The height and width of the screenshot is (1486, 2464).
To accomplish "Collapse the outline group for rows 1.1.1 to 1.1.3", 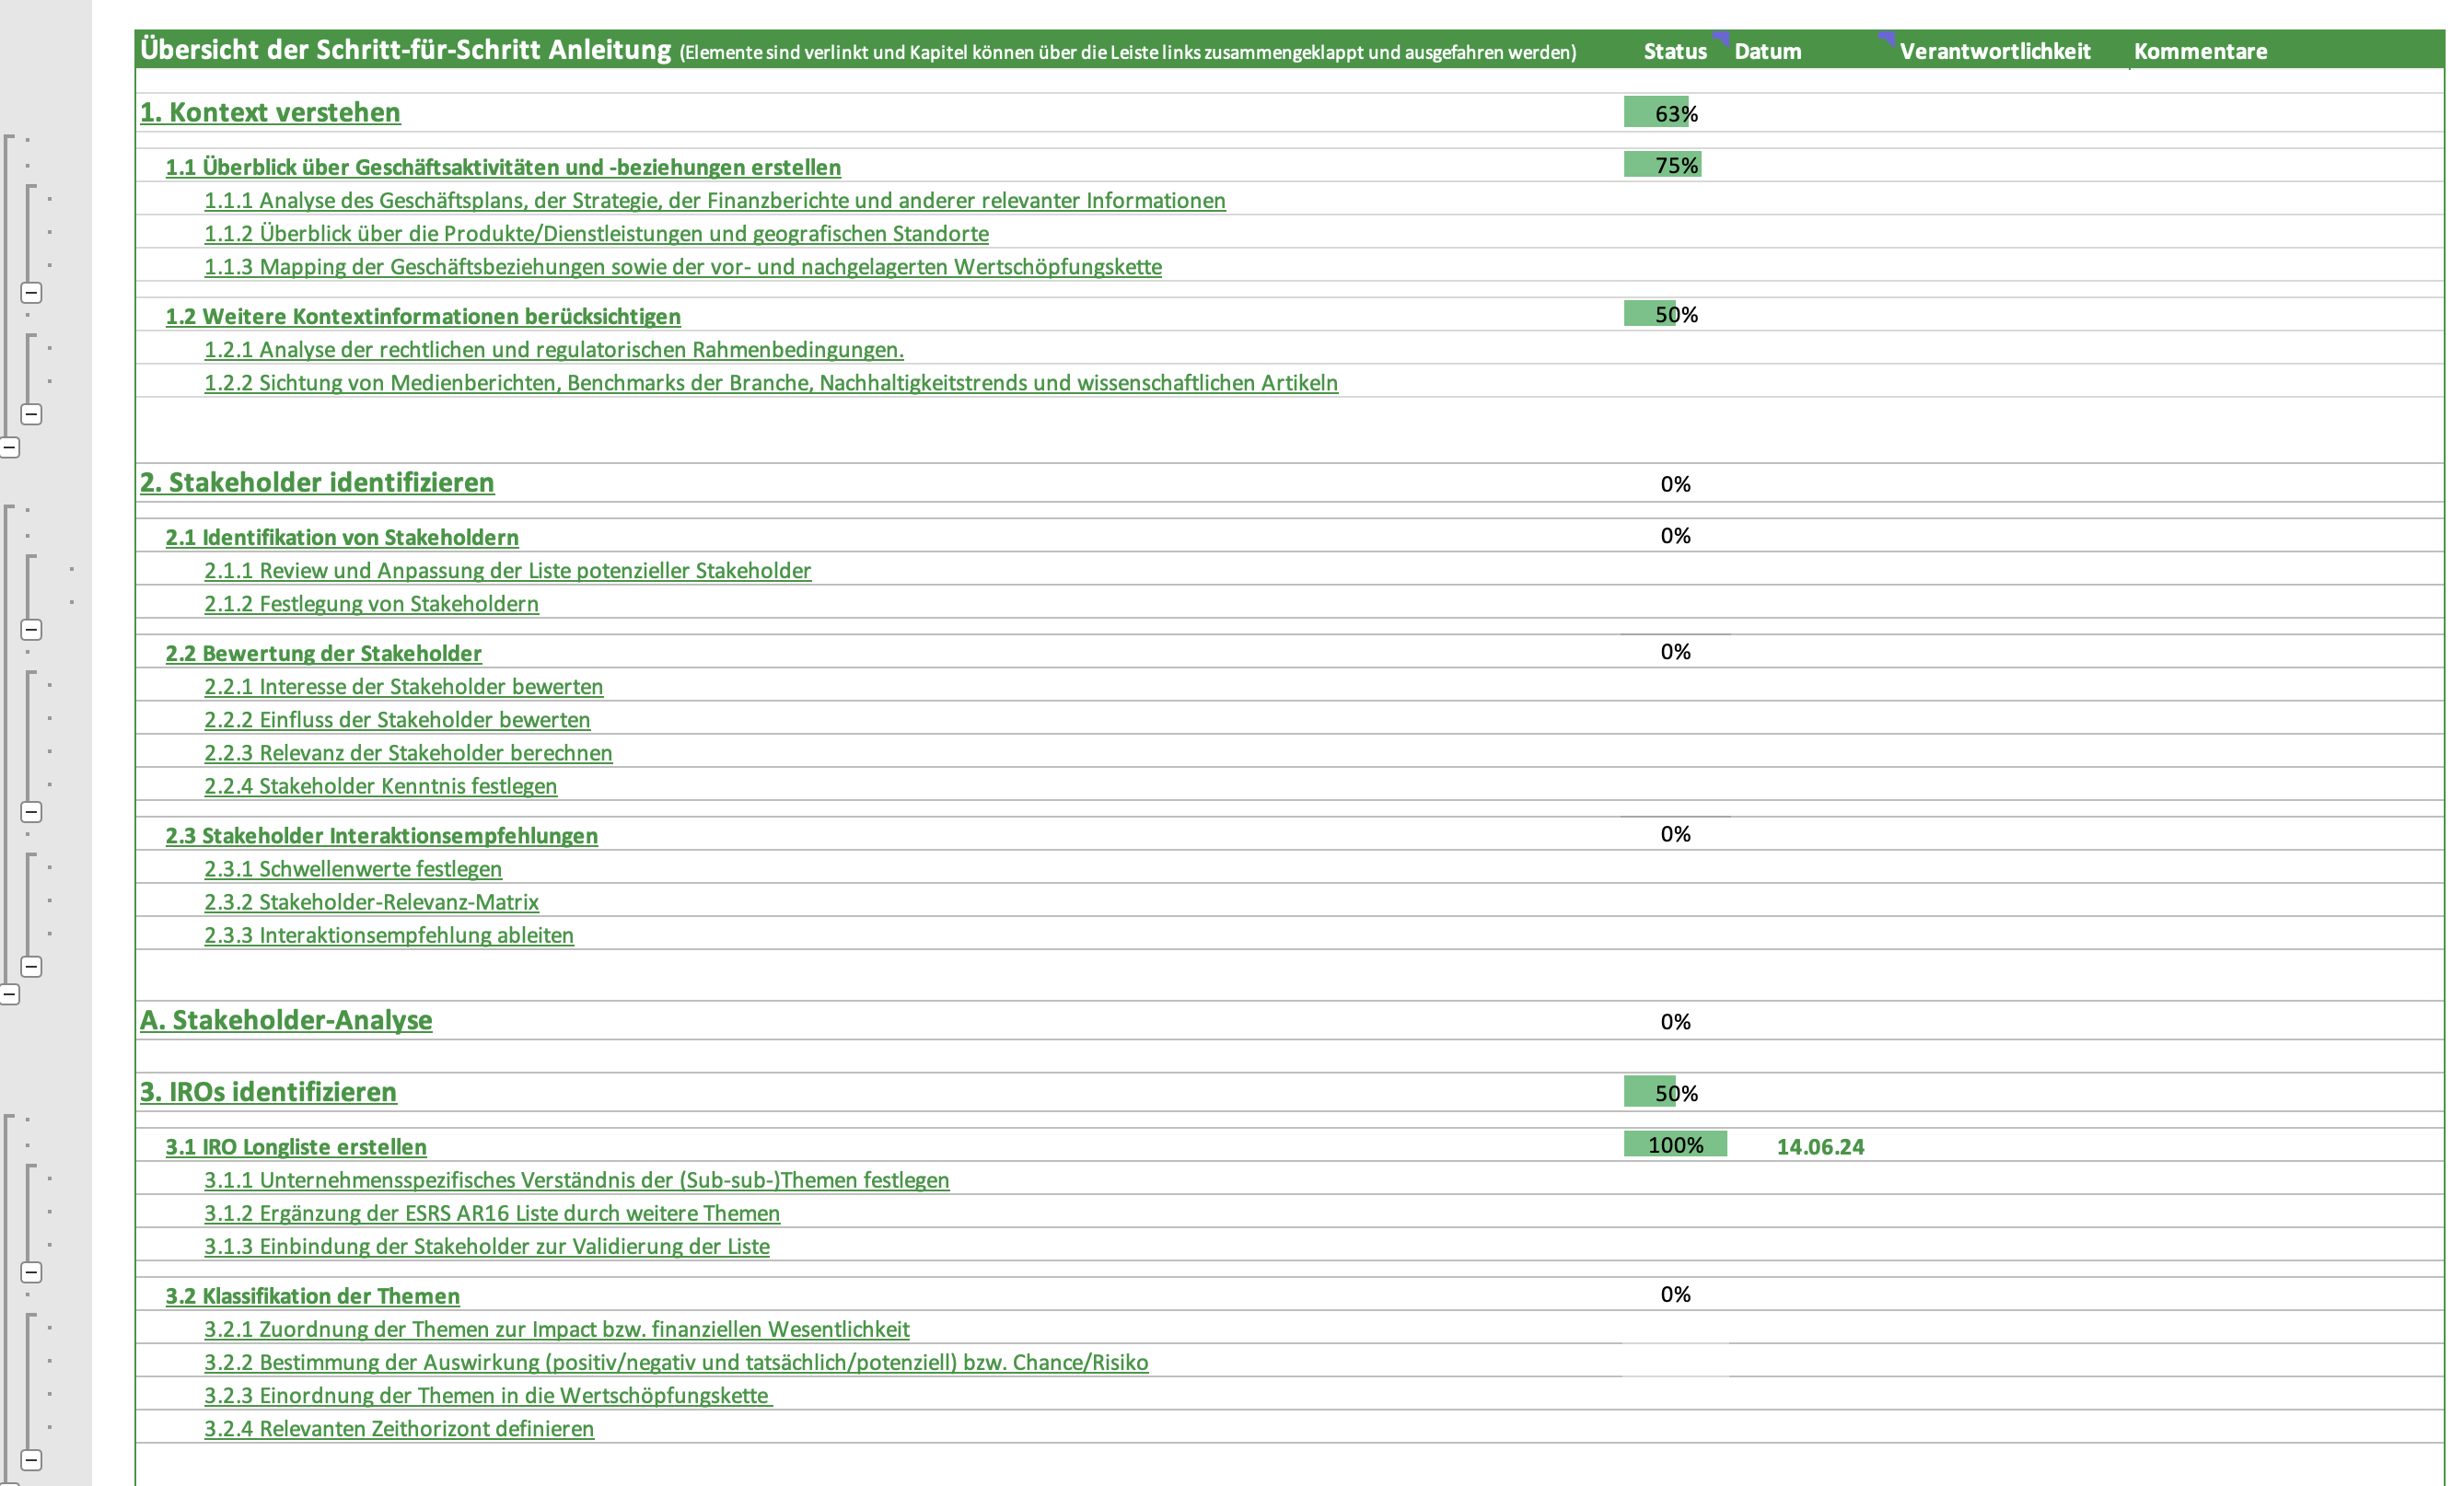I will pyautogui.click(x=31, y=293).
